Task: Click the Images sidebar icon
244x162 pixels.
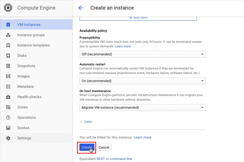Action: (8, 76)
